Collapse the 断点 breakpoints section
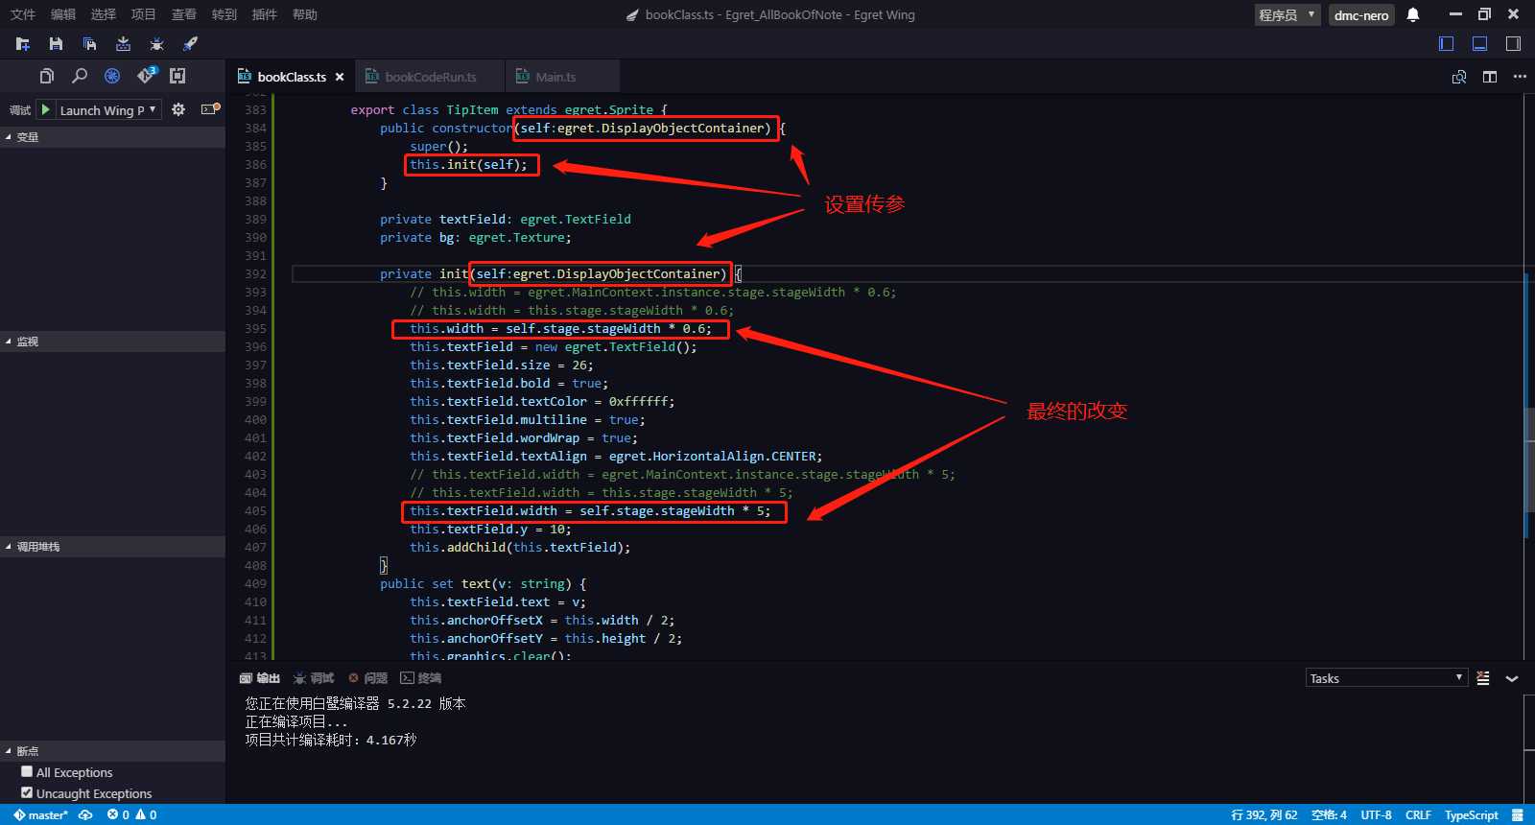The image size is (1535, 825). pos(112,751)
